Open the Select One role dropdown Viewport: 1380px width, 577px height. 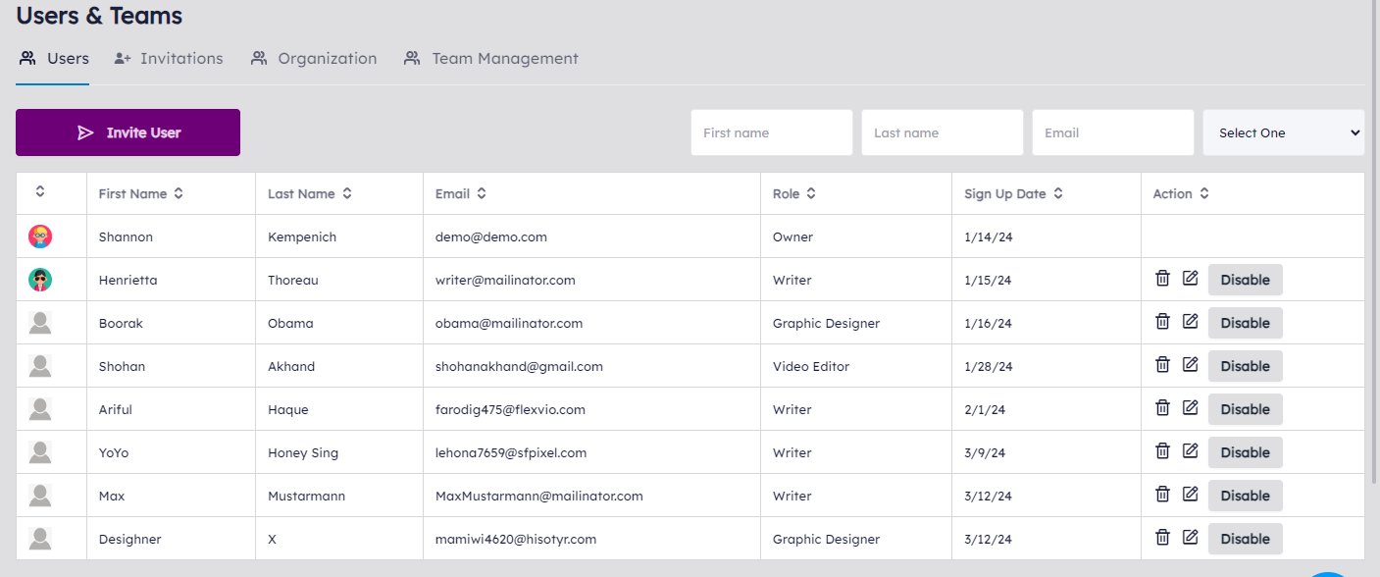point(1284,132)
